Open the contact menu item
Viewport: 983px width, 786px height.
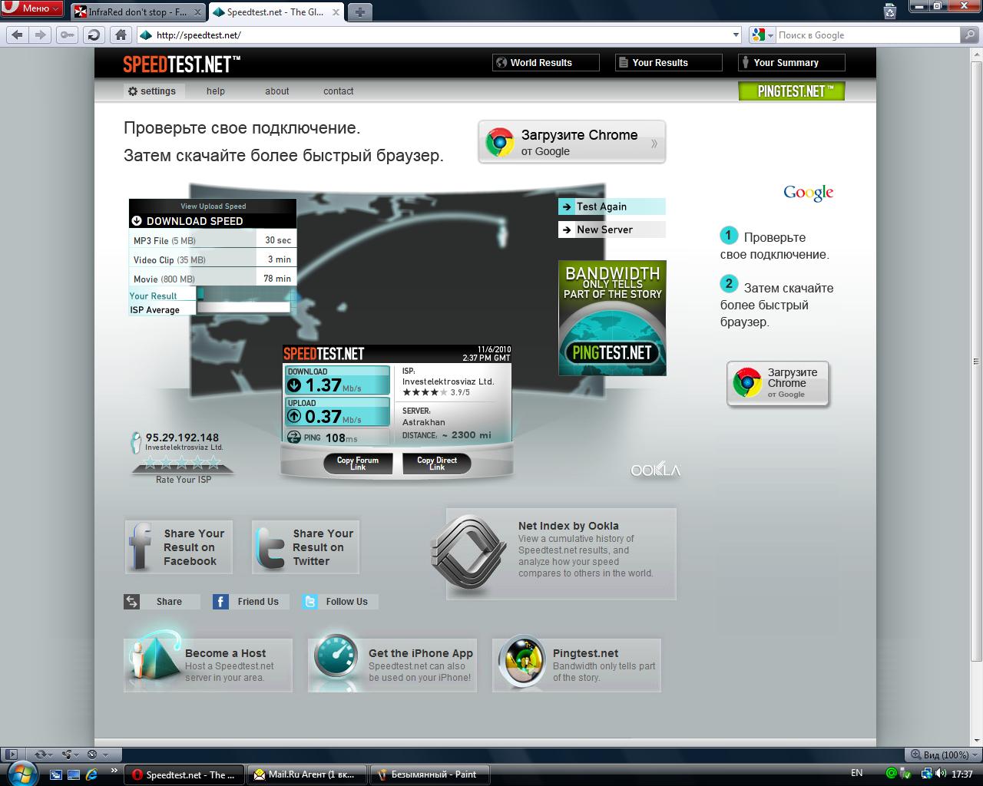[339, 91]
